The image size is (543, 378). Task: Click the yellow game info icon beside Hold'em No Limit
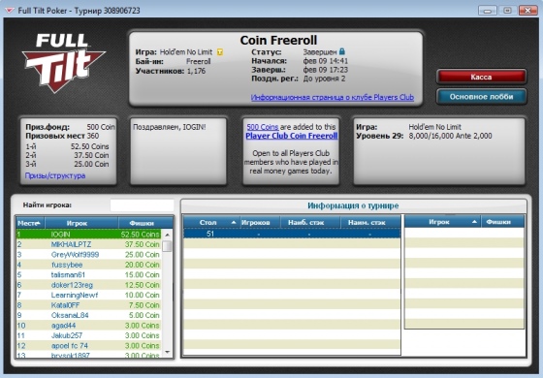[x=220, y=52]
